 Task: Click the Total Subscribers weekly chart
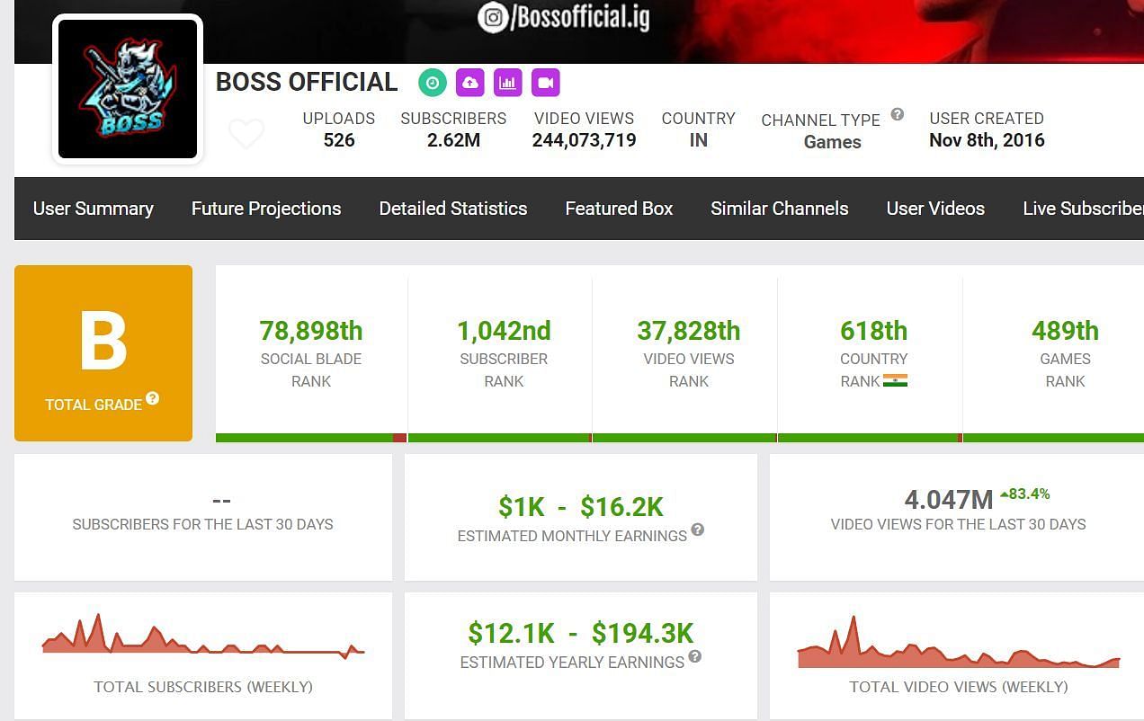(x=203, y=638)
